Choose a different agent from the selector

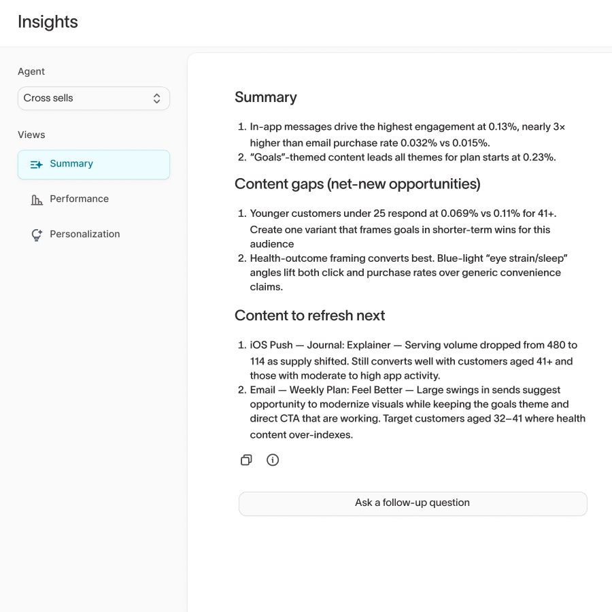(94, 98)
